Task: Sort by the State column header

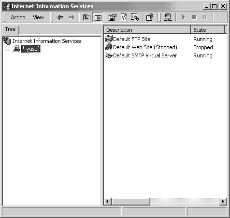Action: pos(207,30)
